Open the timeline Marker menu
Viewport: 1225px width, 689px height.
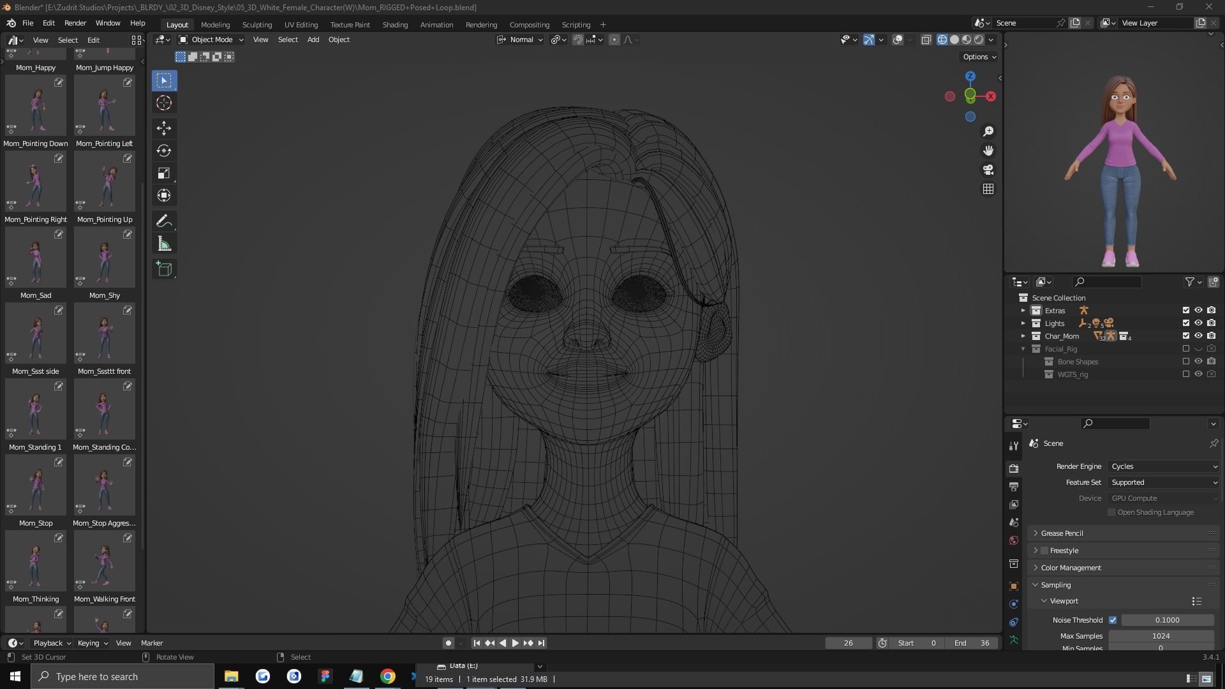[152, 643]
